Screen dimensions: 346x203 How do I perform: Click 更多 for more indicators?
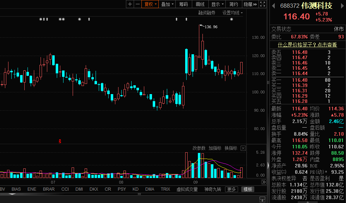[x=231, y=189]
